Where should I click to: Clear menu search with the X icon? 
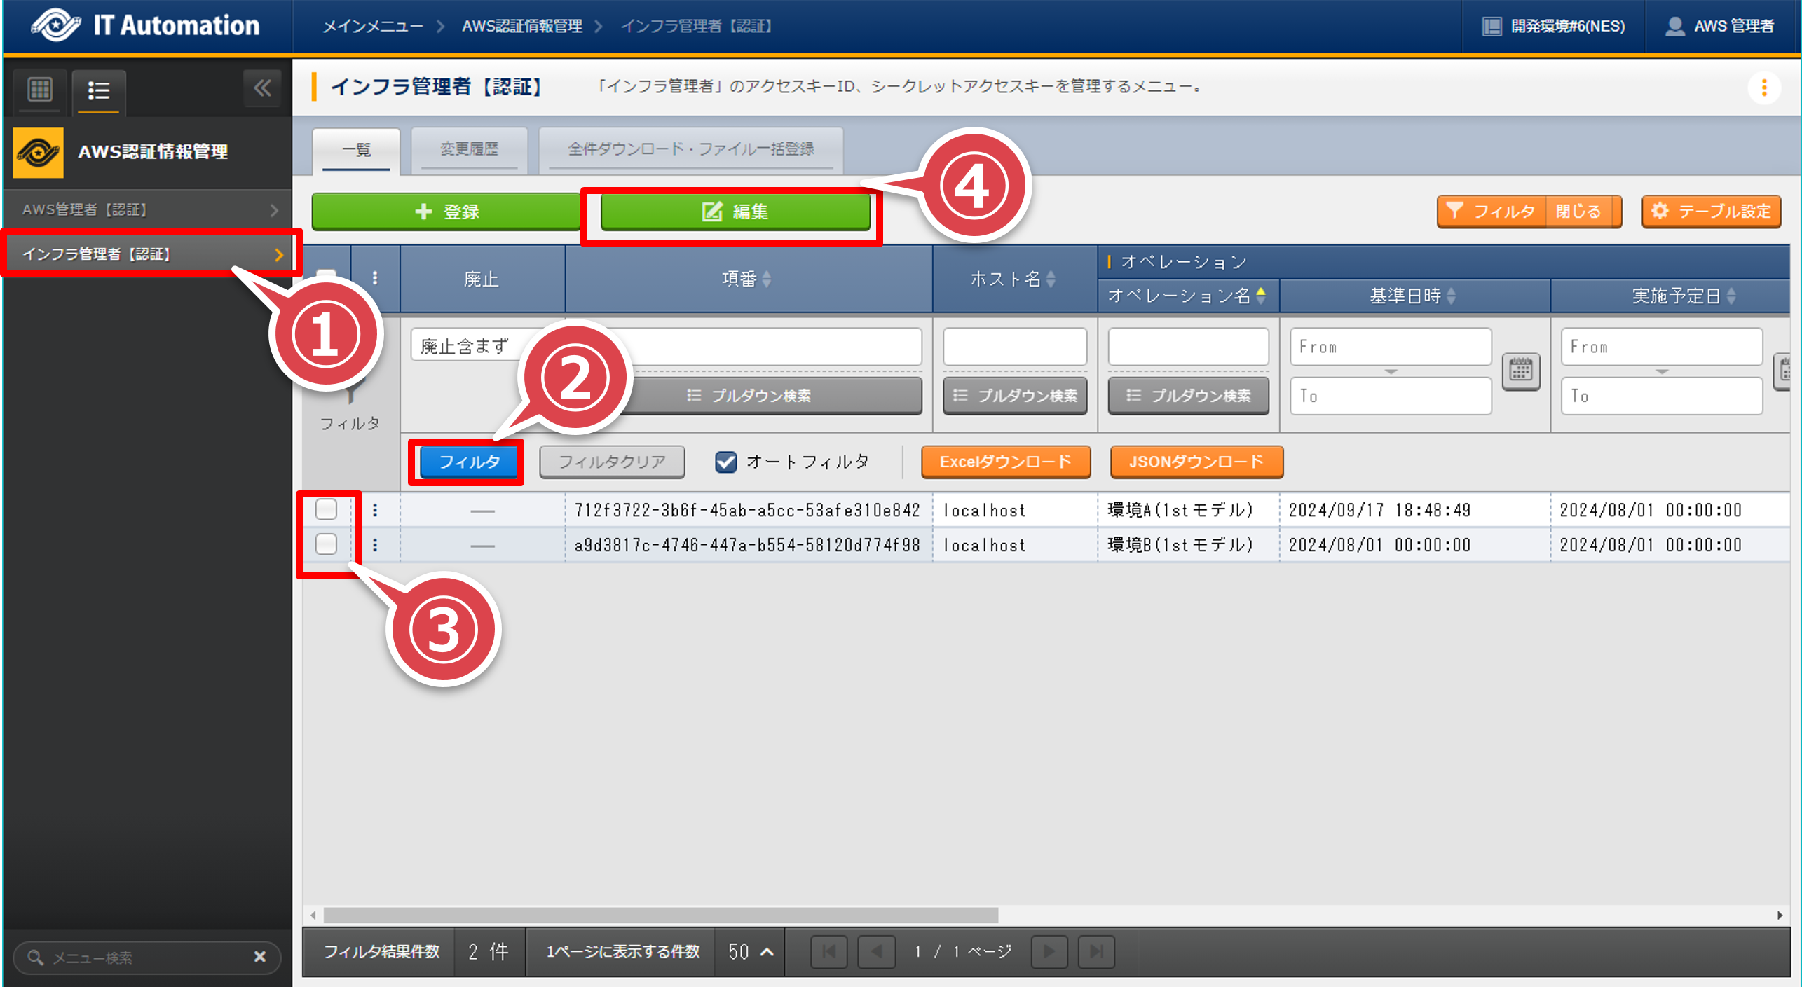259,957
